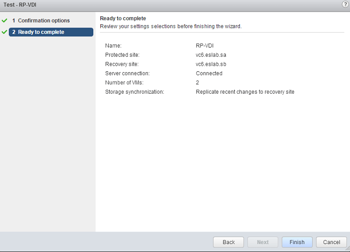
Task: Click the RP-VDI name value
Action: click(x=205, y=46)
